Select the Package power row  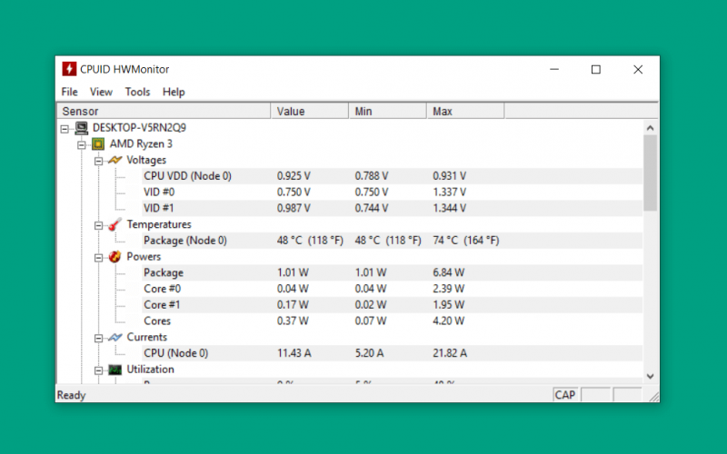392,272
